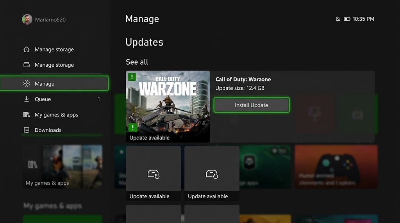Viewport: 400px width, 223px height.
Task: Click the muted notifications bell icon
Action: click(338, 19)
